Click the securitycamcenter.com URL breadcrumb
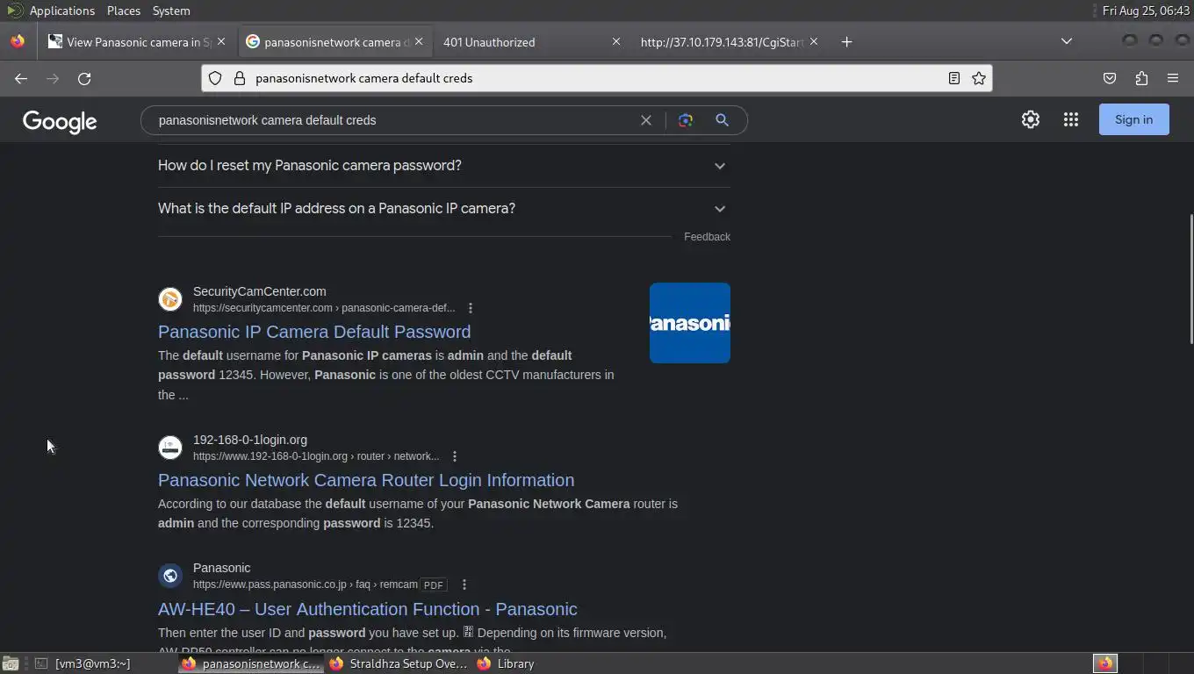This screenshot has width=1194, height=674. pos(324,308)
